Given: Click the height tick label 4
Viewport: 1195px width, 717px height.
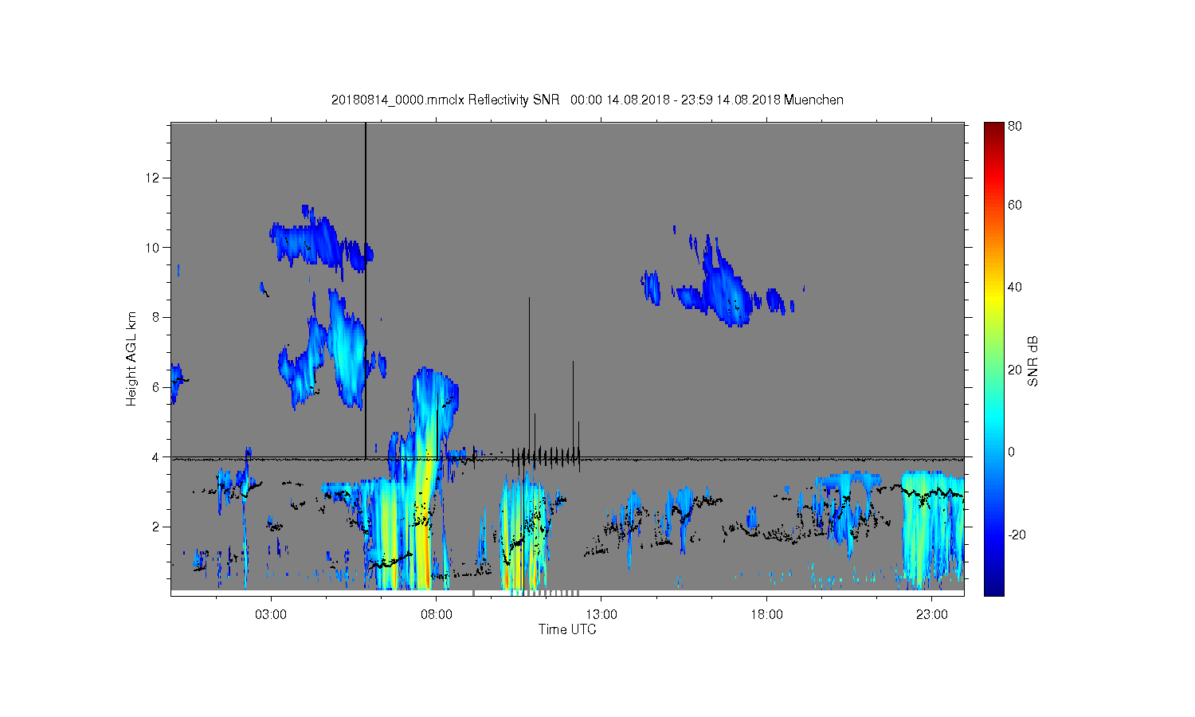Looking at the screenshot, I should 157,457.
